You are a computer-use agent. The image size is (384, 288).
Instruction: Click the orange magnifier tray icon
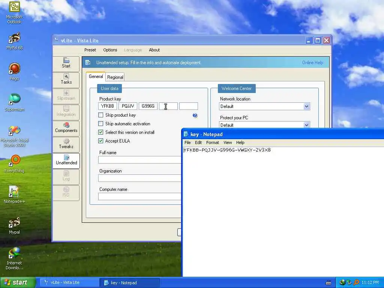point(356,282)
